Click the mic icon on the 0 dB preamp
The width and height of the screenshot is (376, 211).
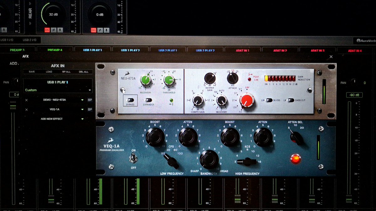[x=106, y=30]
